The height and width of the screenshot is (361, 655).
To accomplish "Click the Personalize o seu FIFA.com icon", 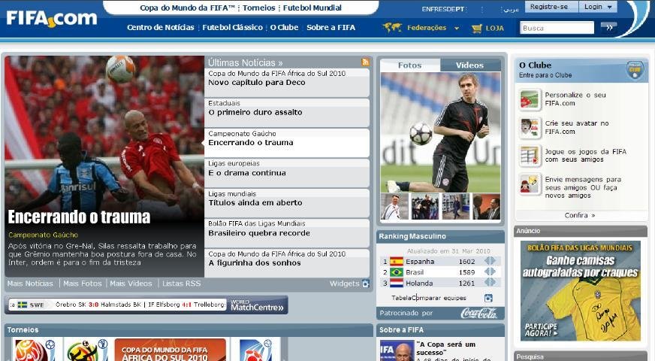I will 530,99.
